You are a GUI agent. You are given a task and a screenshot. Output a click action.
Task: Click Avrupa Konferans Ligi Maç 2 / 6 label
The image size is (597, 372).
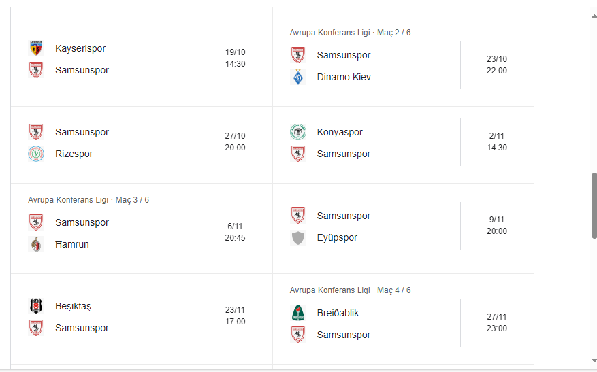tap(350, 33)
